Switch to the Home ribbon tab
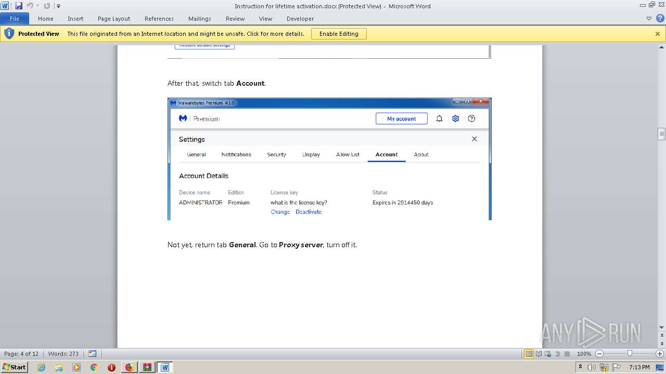Image resolution: width=666 pixels, height=374 pixels. point(46,19)
